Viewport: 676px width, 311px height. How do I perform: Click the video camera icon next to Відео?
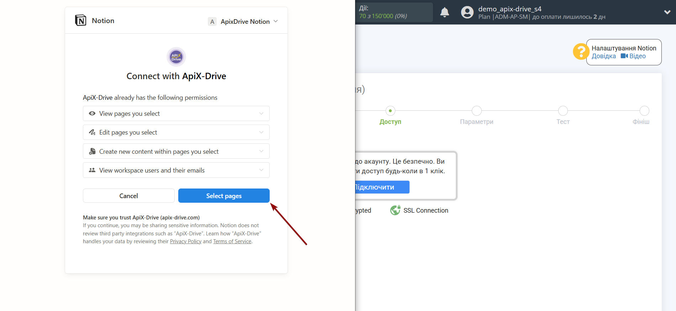click(624, 56)
